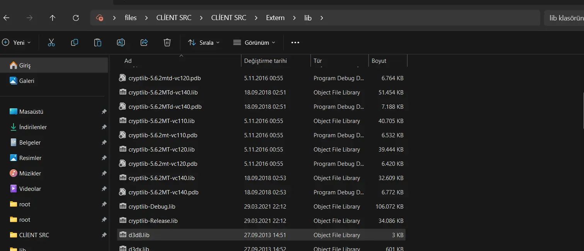Select Extern in the breadcrumb path

pos(275,18)
